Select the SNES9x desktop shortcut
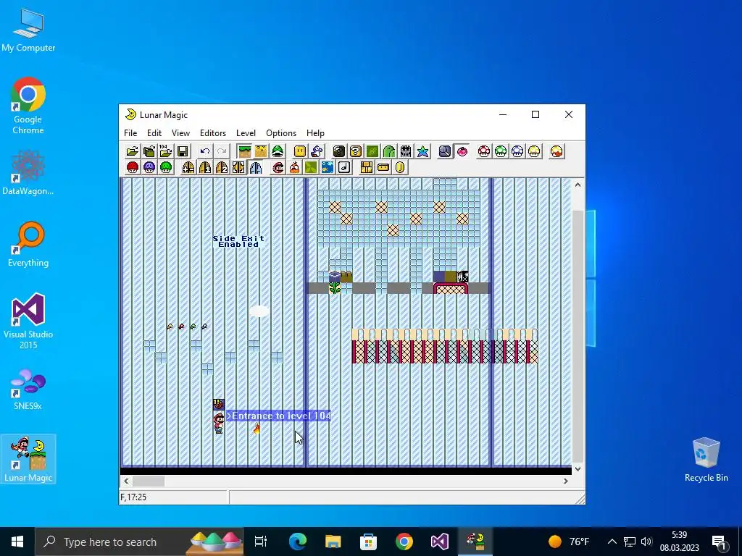742x556 pixels. 28,389
